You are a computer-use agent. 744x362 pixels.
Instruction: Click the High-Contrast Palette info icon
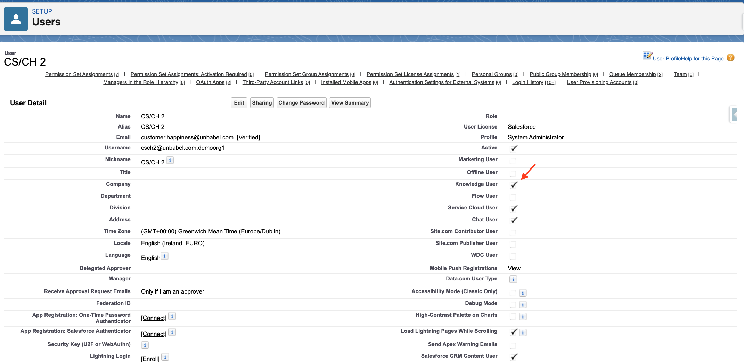pos(523,316)
